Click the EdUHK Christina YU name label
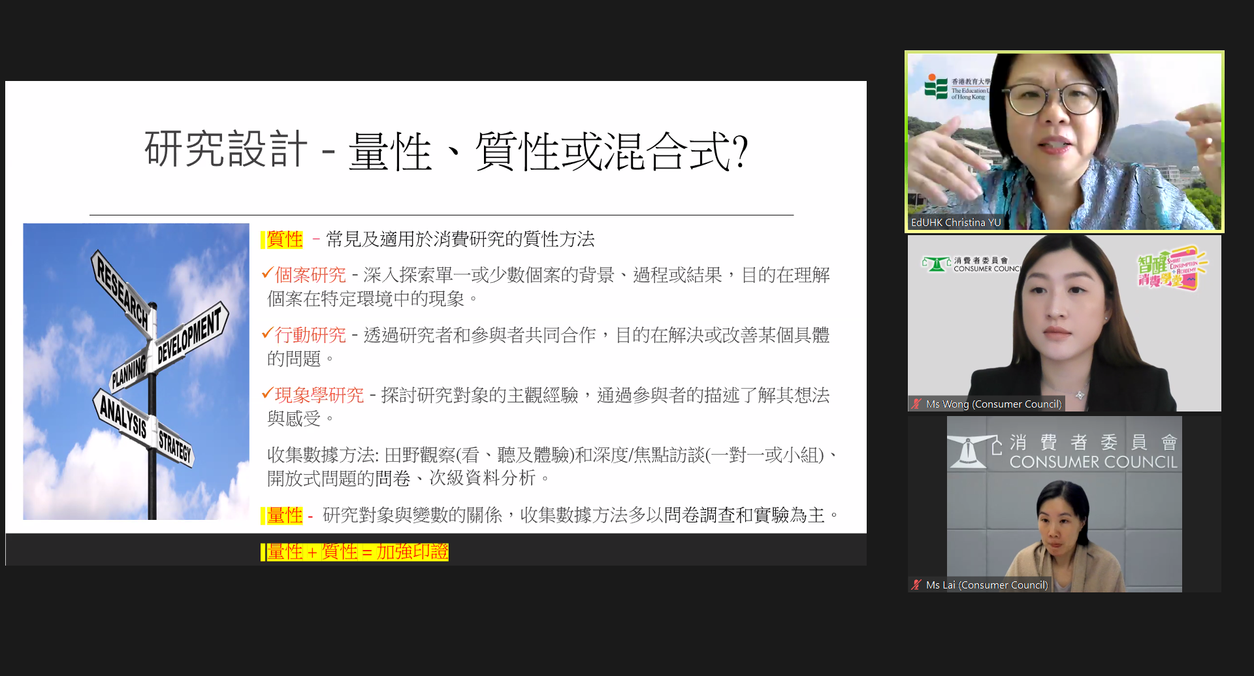Screen dimensions: 1254x676 point(956,223)
